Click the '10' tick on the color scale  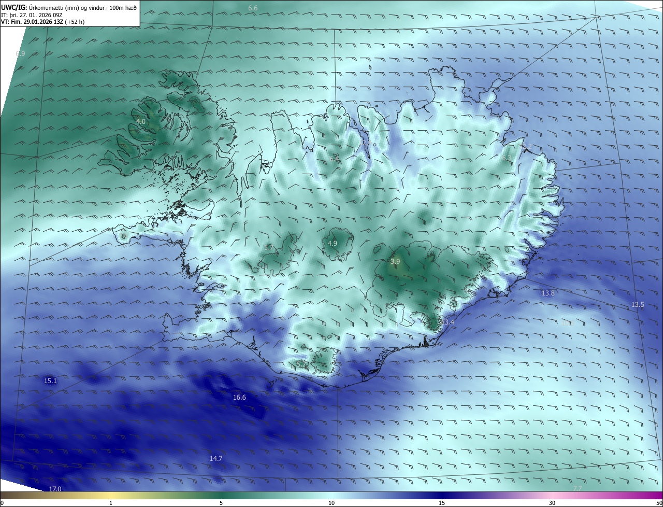pos(331,503)
